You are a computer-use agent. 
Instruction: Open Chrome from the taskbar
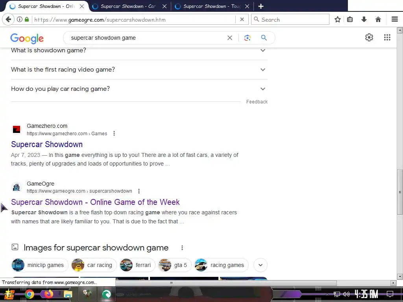click(x=29, y=294)
